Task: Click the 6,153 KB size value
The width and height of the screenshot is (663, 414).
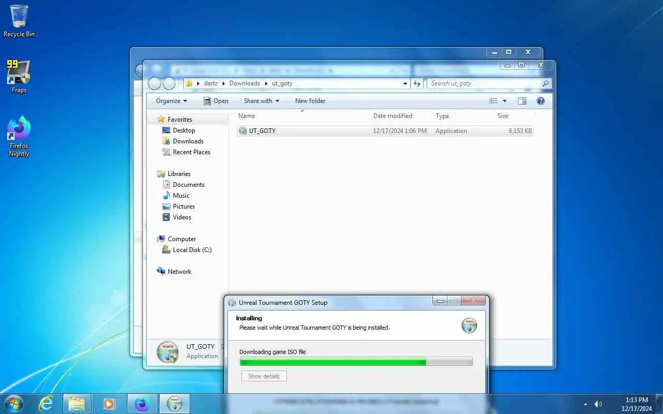Action: [x=520, y=131]
